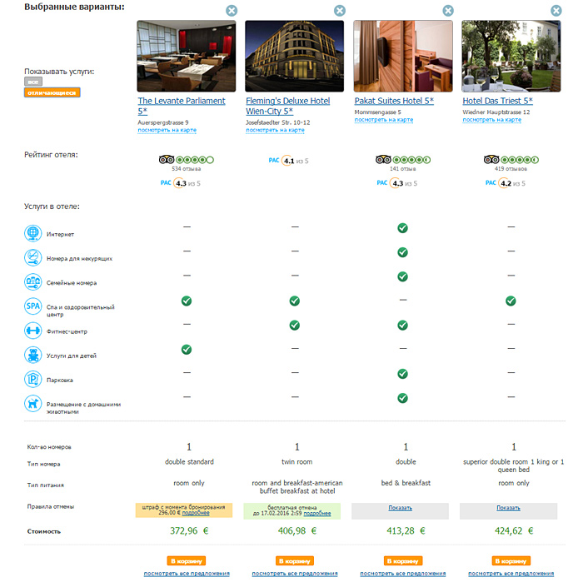Click fitness center checkmark for Fleming's Deluxe Hotel
The image size is (583, 582).
coord(295,326)
